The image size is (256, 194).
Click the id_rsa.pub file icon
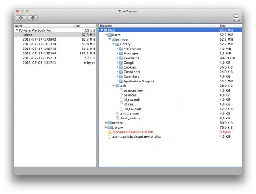(x=121, y=100)
